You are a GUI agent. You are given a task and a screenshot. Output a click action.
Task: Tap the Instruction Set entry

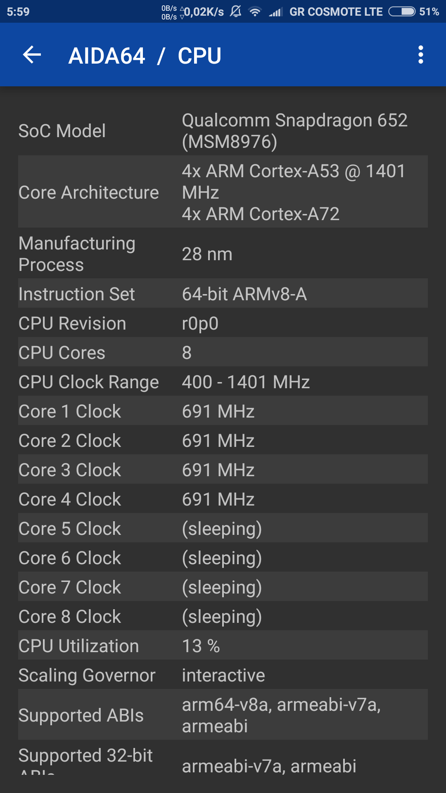(x=223, y=294)
